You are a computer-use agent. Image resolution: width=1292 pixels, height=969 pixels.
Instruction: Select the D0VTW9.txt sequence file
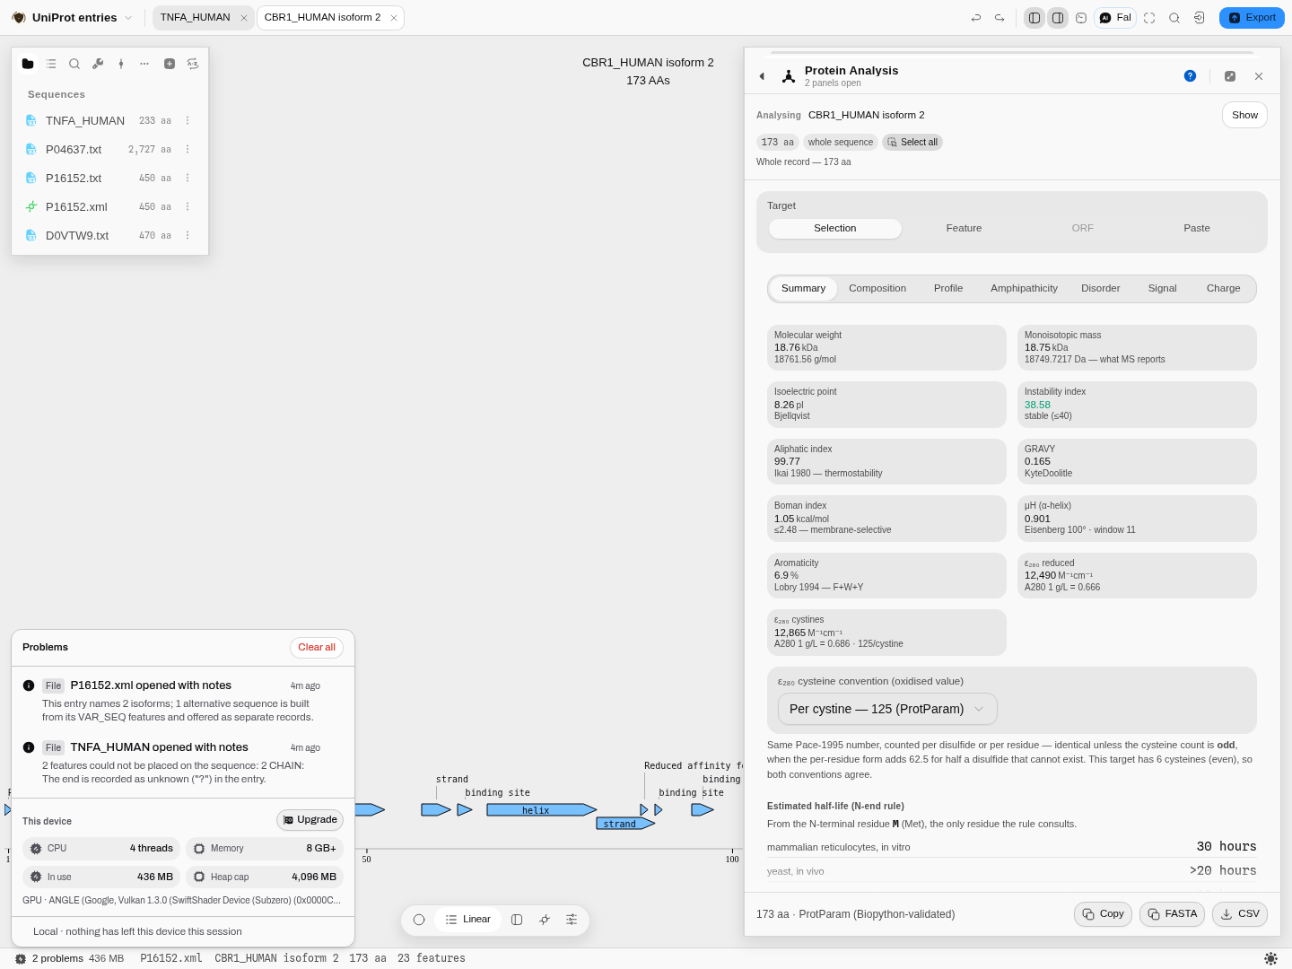pos(109,235)
